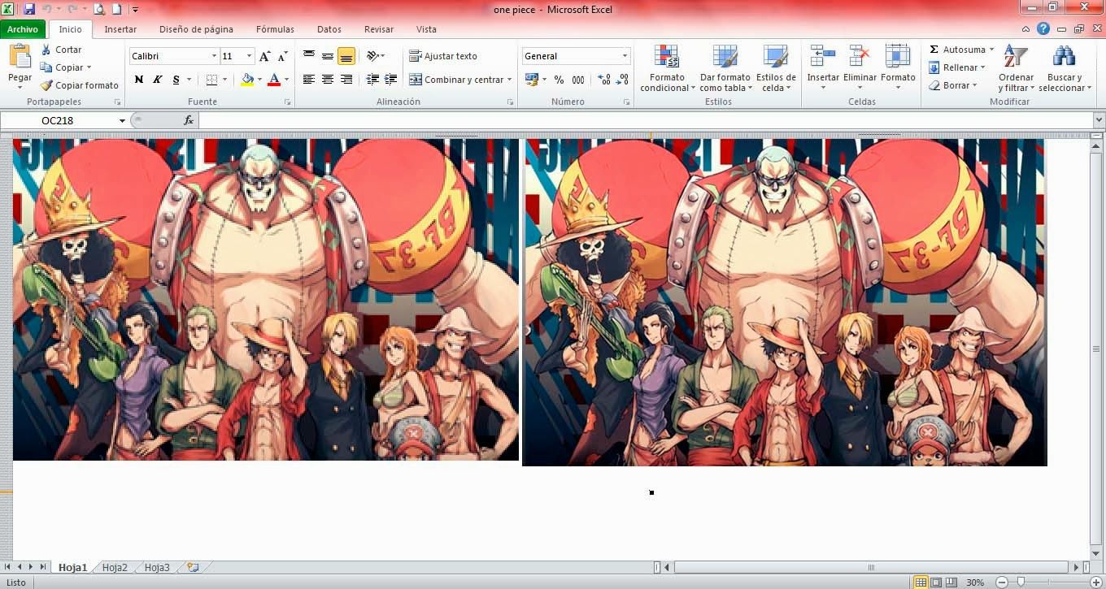Click the Pegar paste clipboard icon
Screen dimensions: 1106x589
pyautogui.click(x=20, y=57)
